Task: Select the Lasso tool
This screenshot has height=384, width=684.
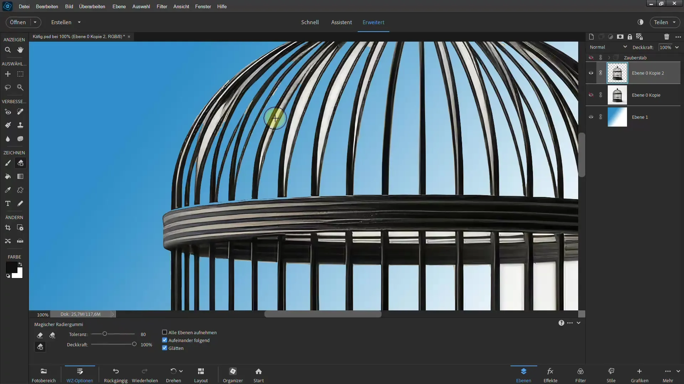Action: [7, 87]
